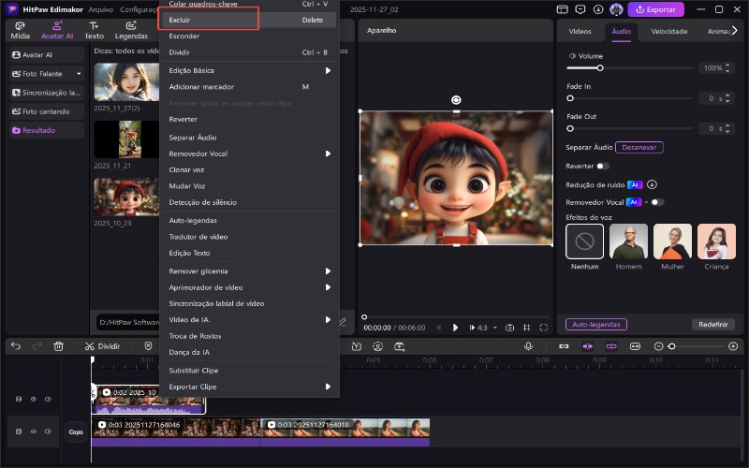The width and height of the screenshot is (749, 468).
Task: Click the timeline zoom slider handle
Action: tap(671, 346)
